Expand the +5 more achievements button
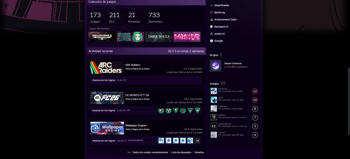Image resolution: width=350 pixels, height=159 pixels. pos(197,141)
